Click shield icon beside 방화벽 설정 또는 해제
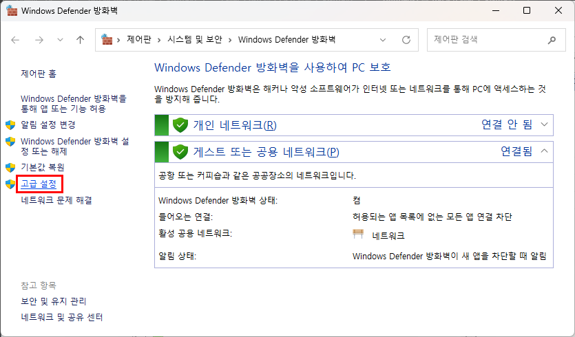The height and width of the screenshot is (337, 575). click(10, 142)
